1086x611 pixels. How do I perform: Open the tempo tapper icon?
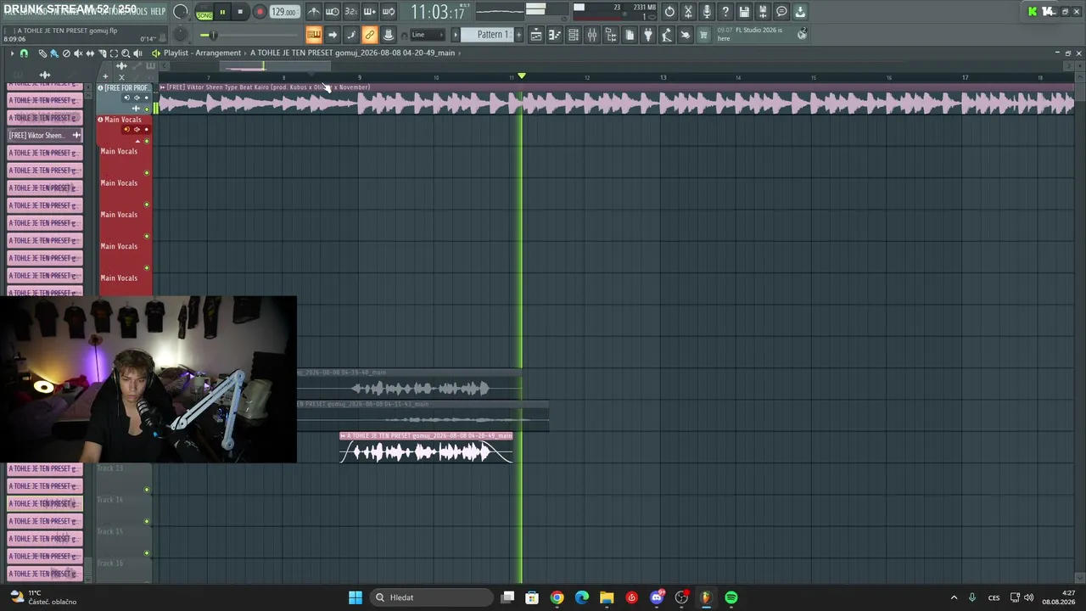pos(667,35)
